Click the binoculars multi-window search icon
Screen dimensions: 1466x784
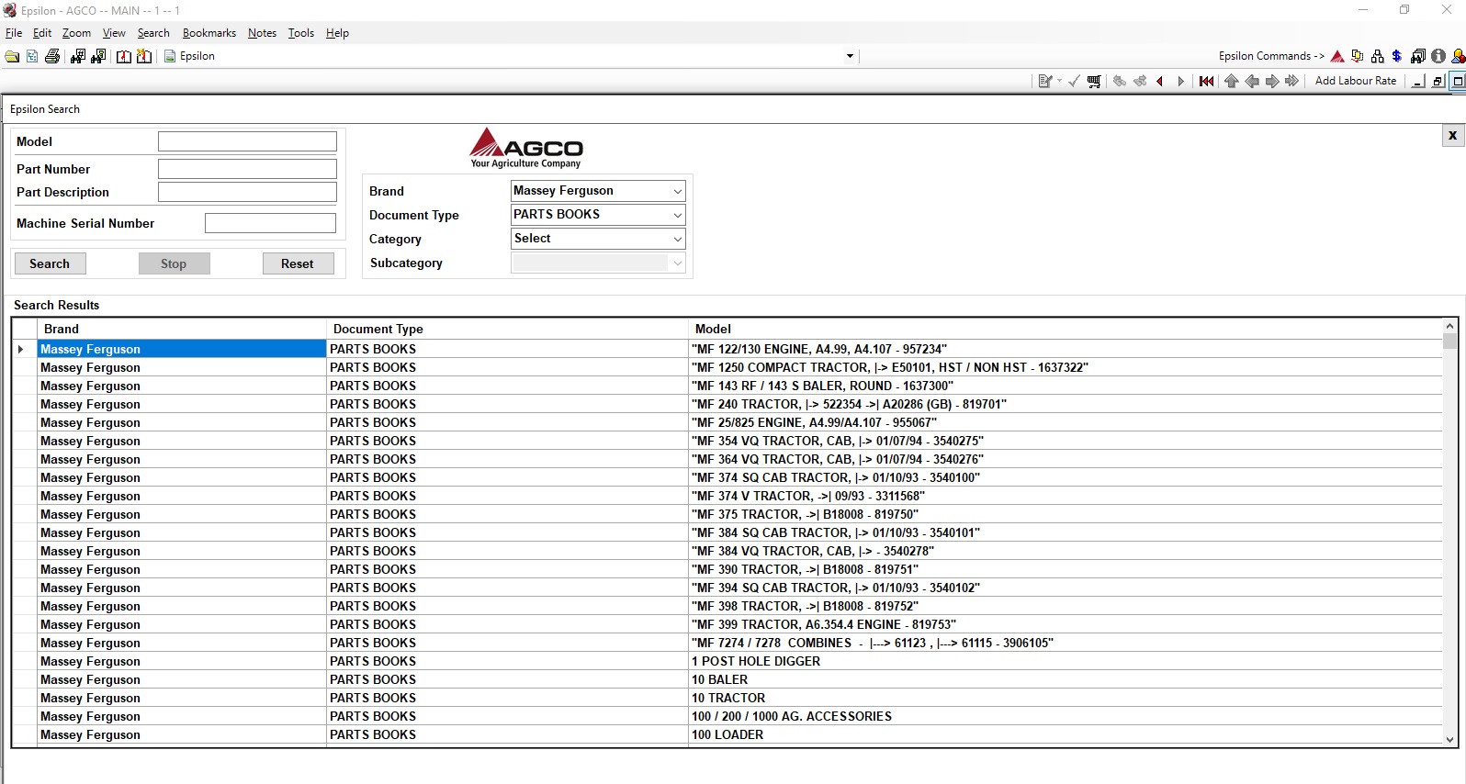(1418, 56)
